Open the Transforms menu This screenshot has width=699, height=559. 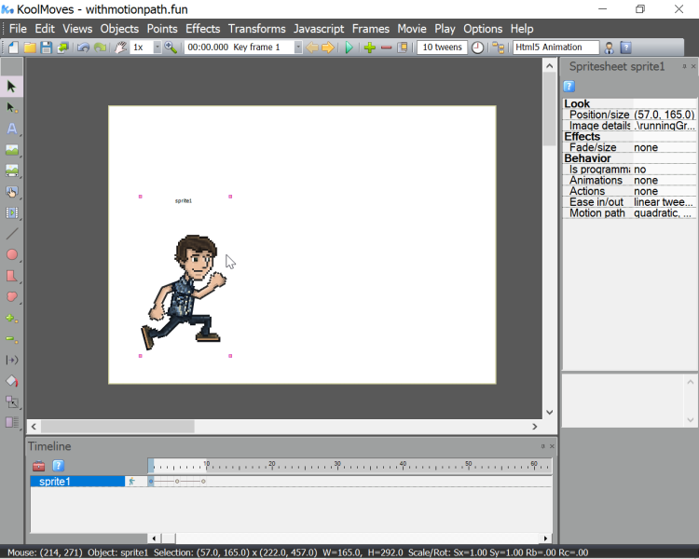pos(257,29)
